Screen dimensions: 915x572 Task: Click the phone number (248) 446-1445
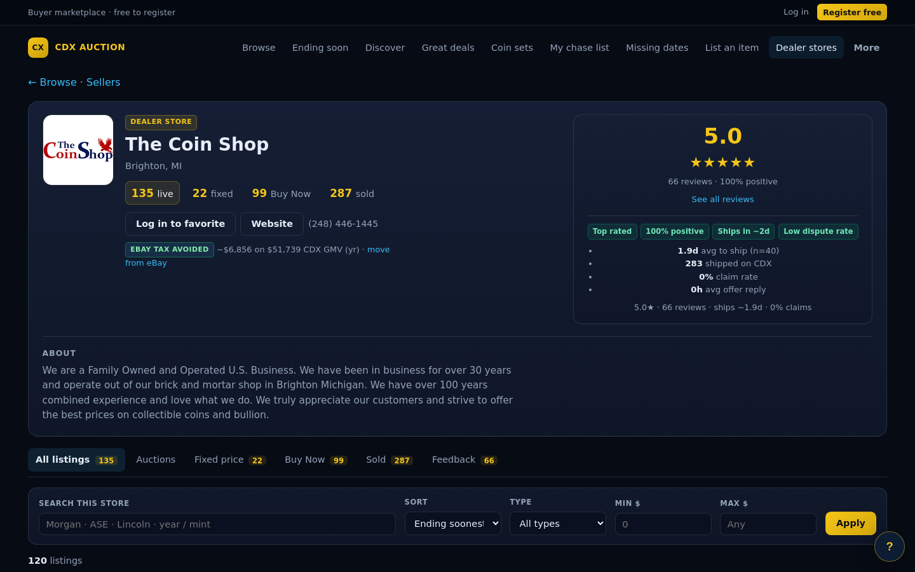click(343, 224)
